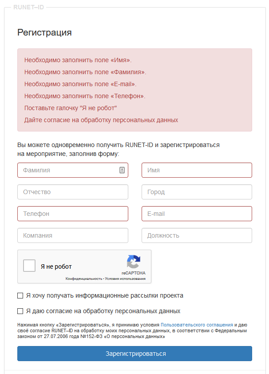
Task: Enable the информационные рассылки проекта checkbox
Action: coord(20,295)
